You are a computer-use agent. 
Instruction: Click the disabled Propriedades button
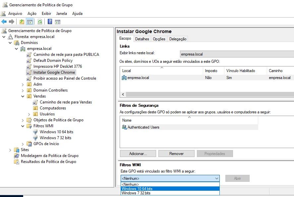click(215, 154)
